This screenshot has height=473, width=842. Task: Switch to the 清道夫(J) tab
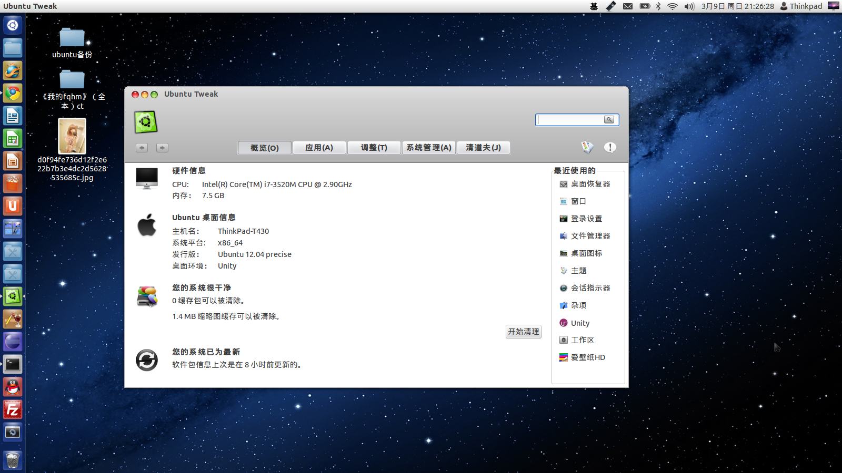click(x=483, y=148)
